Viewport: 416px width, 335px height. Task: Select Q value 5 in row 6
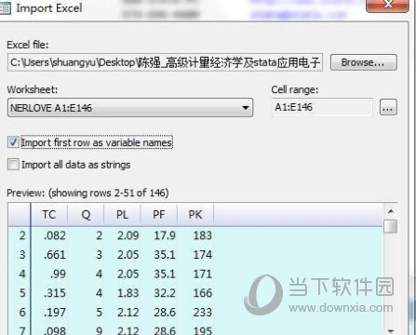99,312
